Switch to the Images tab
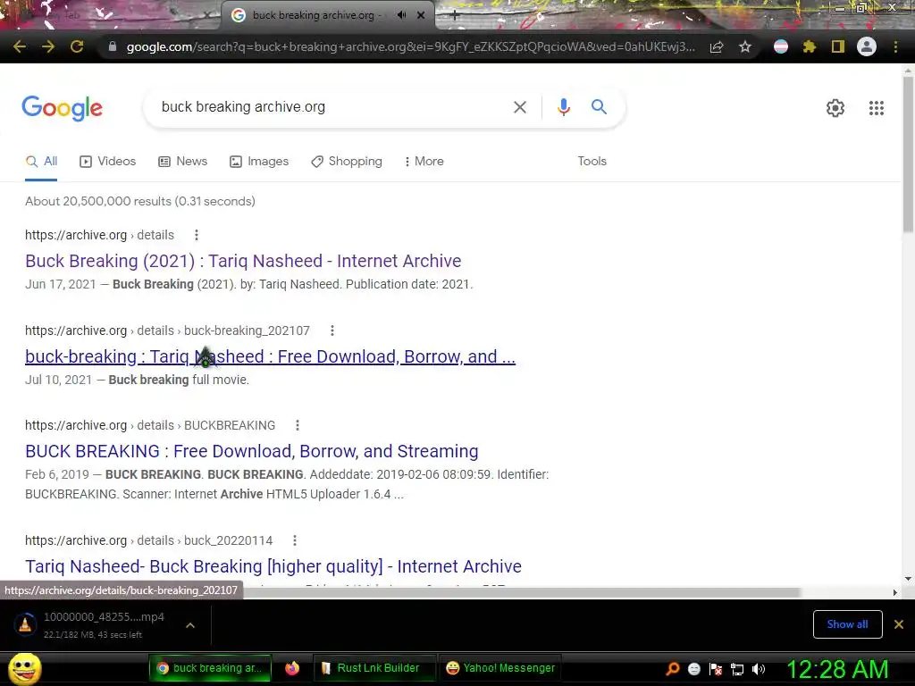The height and width of the screenshot is (686, 915). coord(259,162)
